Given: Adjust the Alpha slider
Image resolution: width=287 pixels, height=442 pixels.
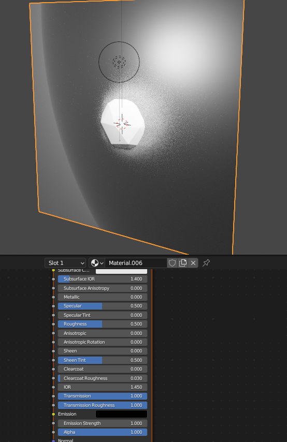Looking at the screenshot, I should [x=103, y=432].
